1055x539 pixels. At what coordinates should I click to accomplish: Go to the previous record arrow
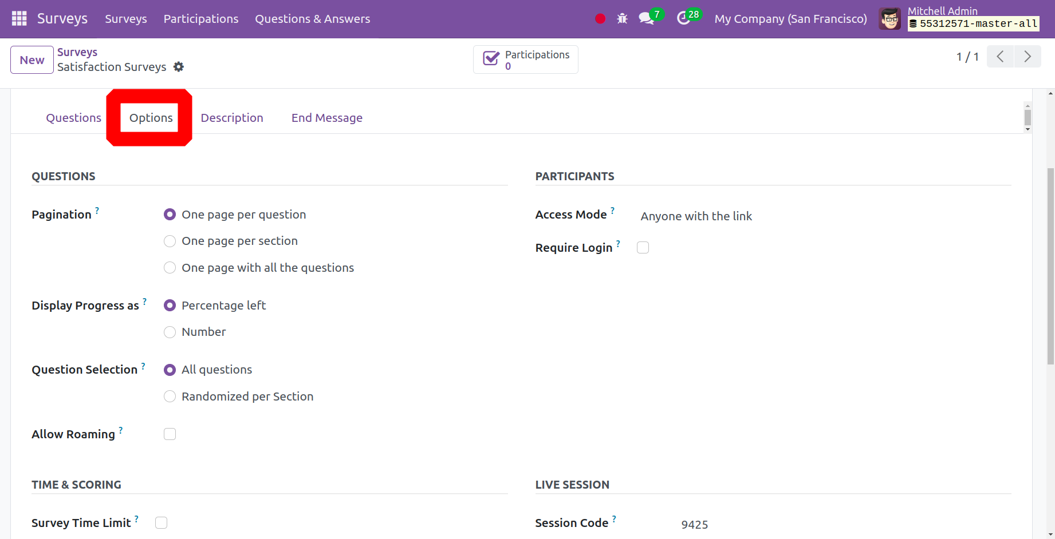point(1000,57)
